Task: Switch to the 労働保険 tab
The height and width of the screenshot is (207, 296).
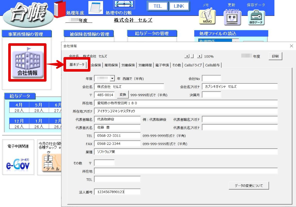Action: [x=128, y=65]
